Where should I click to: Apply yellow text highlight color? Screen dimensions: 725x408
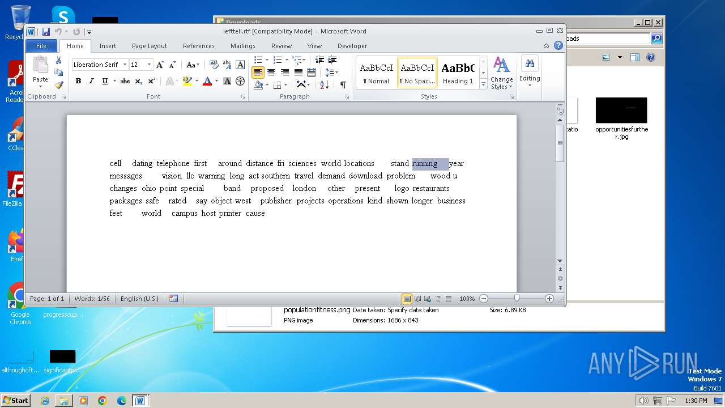pyautogui.click(x=187, y=81)
